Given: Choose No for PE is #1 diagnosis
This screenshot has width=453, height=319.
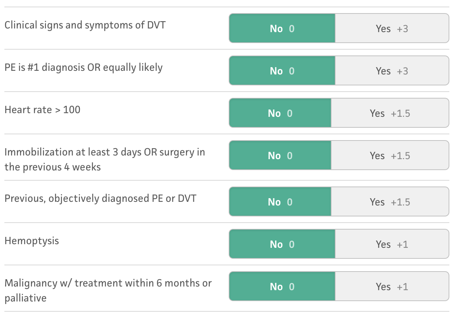Looking at the screenshot, I should coord(282,71).
